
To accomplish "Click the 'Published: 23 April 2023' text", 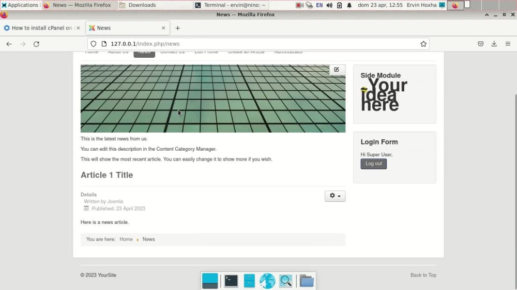I will [x=118, y=208].
